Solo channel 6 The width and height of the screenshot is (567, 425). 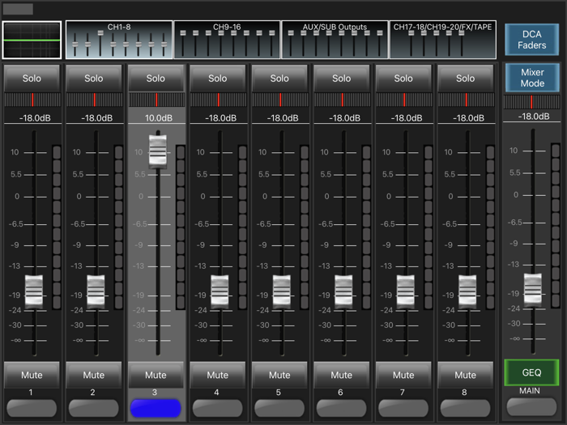click(x=341, y=78)
